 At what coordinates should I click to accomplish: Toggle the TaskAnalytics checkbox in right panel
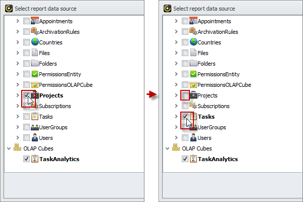tap(185, 159)
